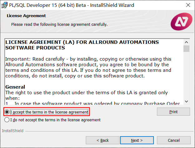The height and width of the screenshot is (148, 195).
Task: Select 'I do not accept the terms' option
Action: [x=7, y=120]
